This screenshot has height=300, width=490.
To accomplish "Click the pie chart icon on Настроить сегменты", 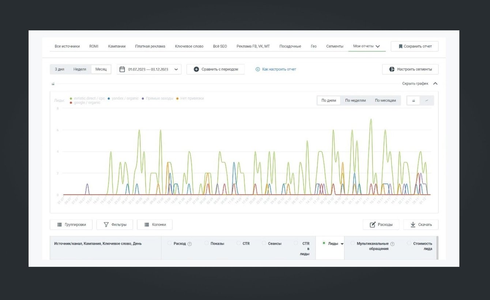I will click(x=392, y=69).
